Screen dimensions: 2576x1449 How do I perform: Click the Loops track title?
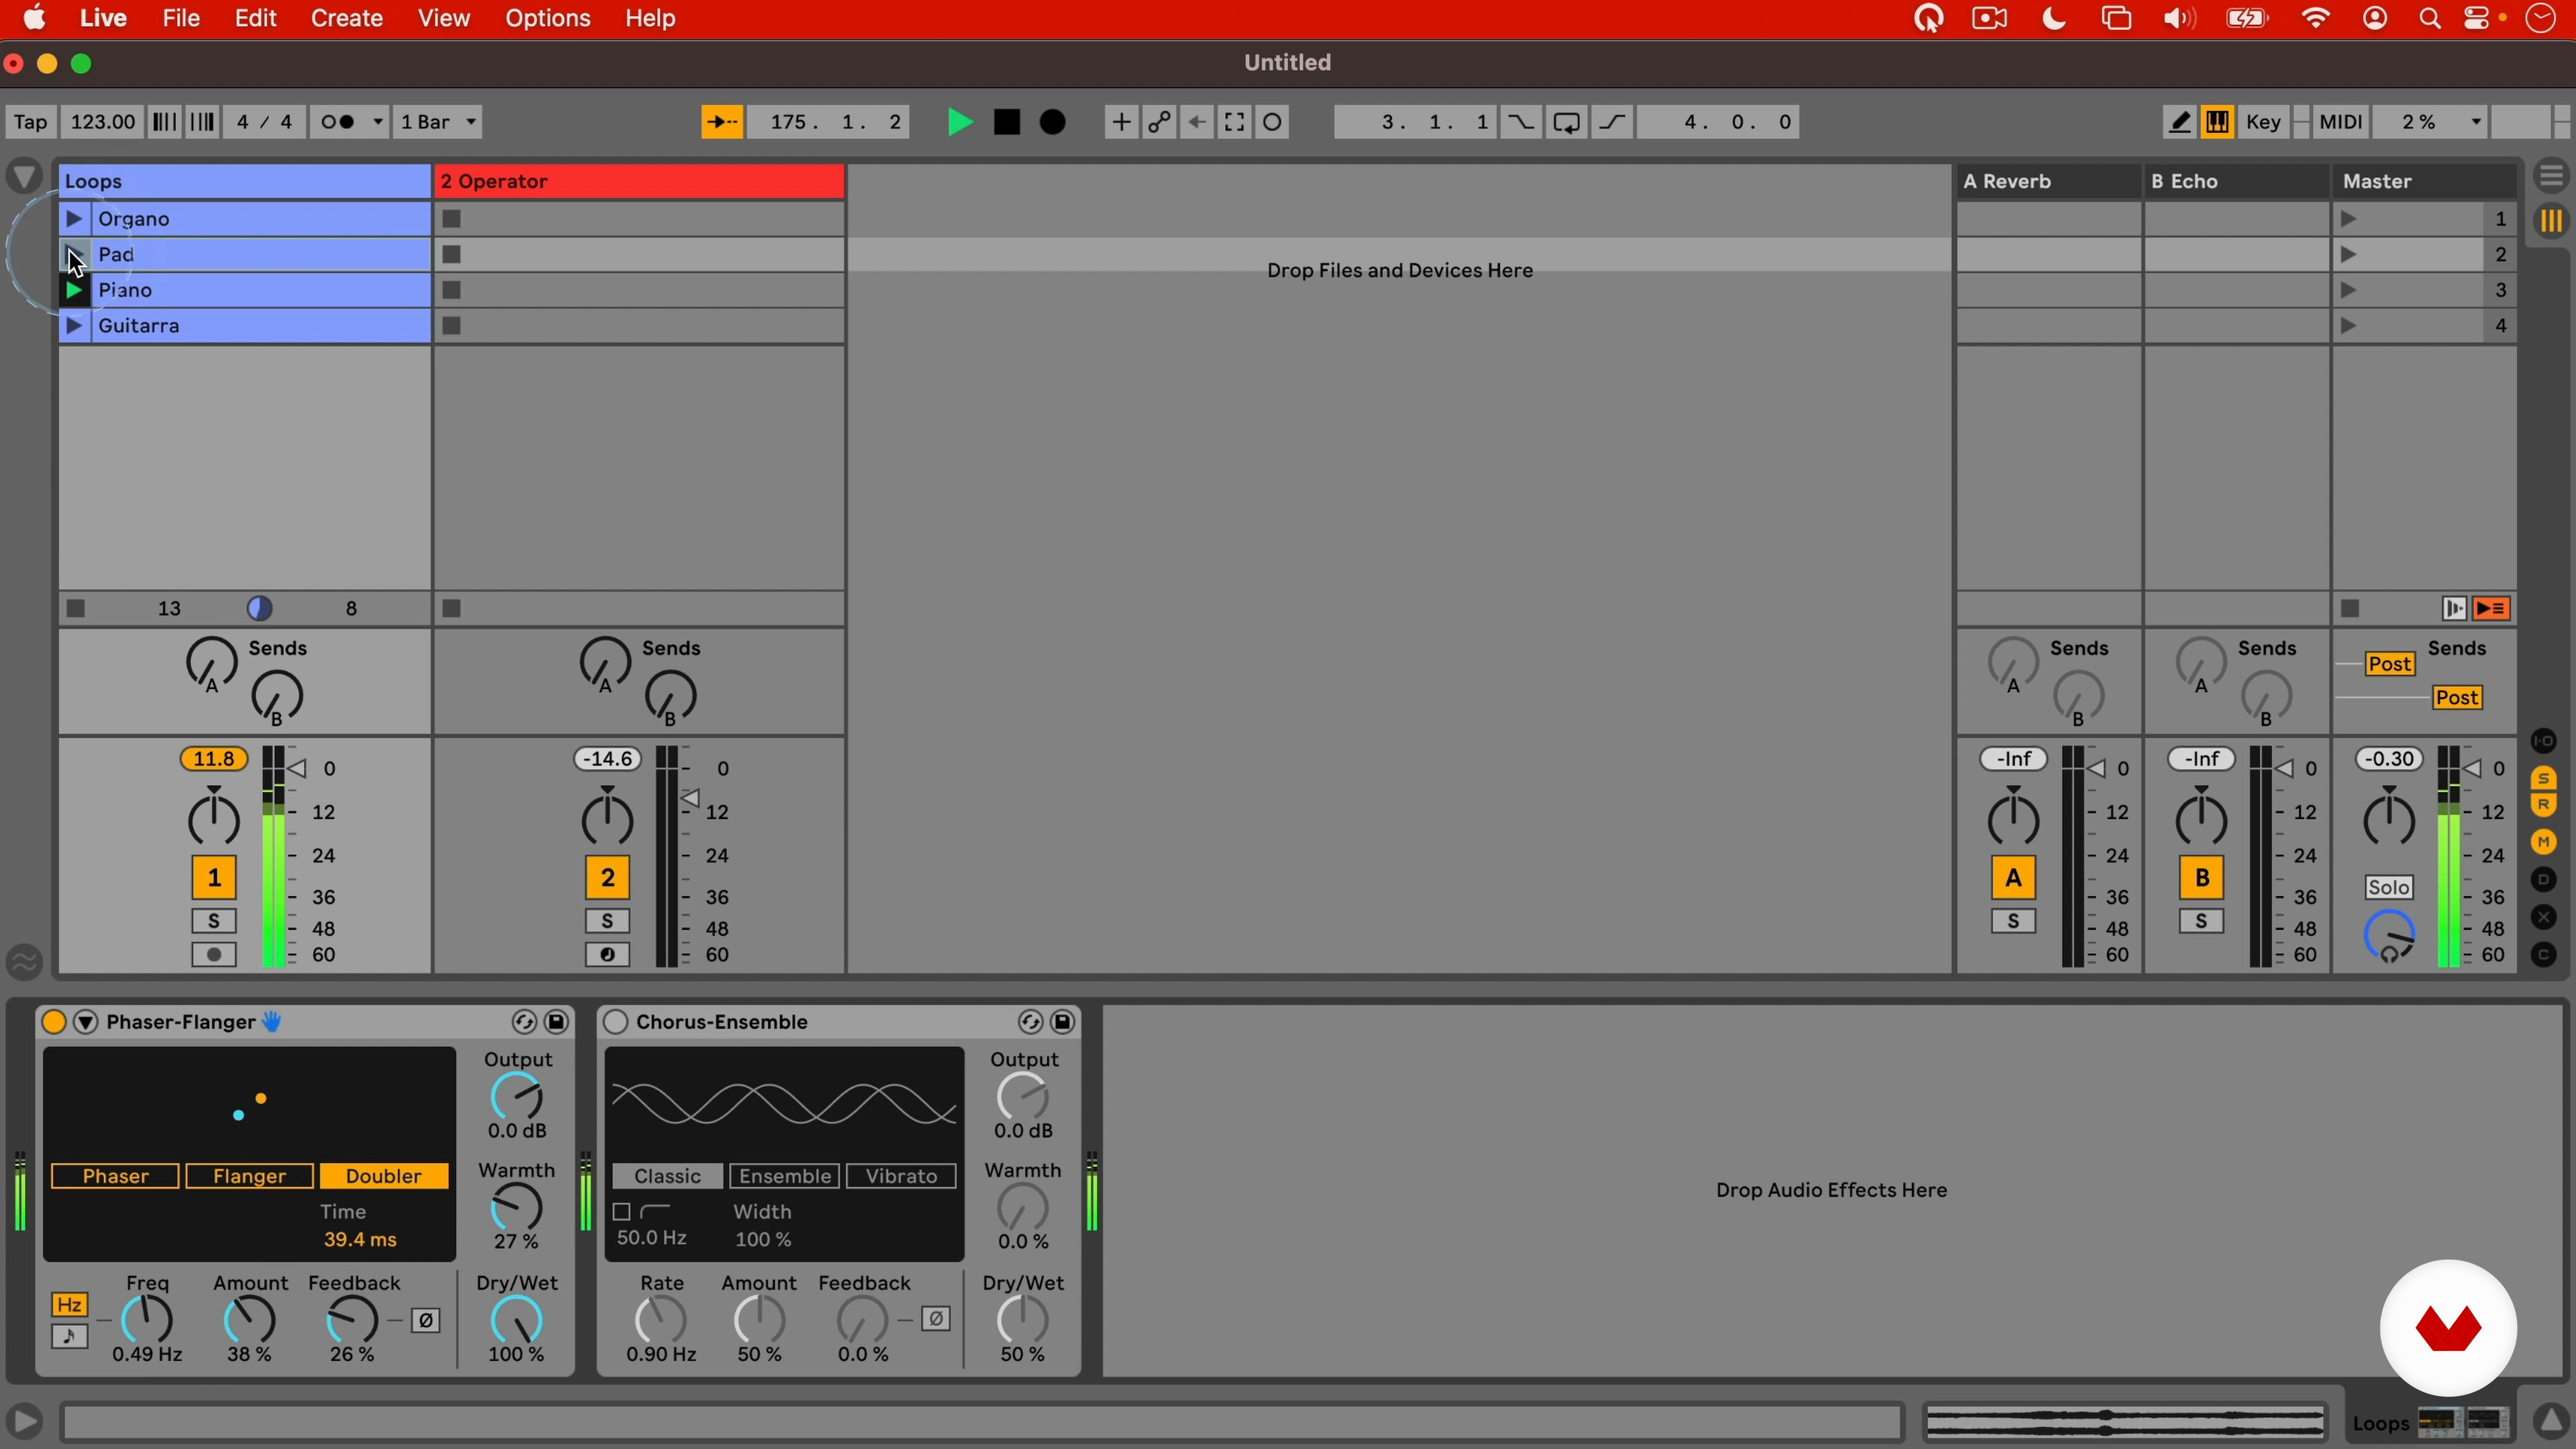[244, 181]
